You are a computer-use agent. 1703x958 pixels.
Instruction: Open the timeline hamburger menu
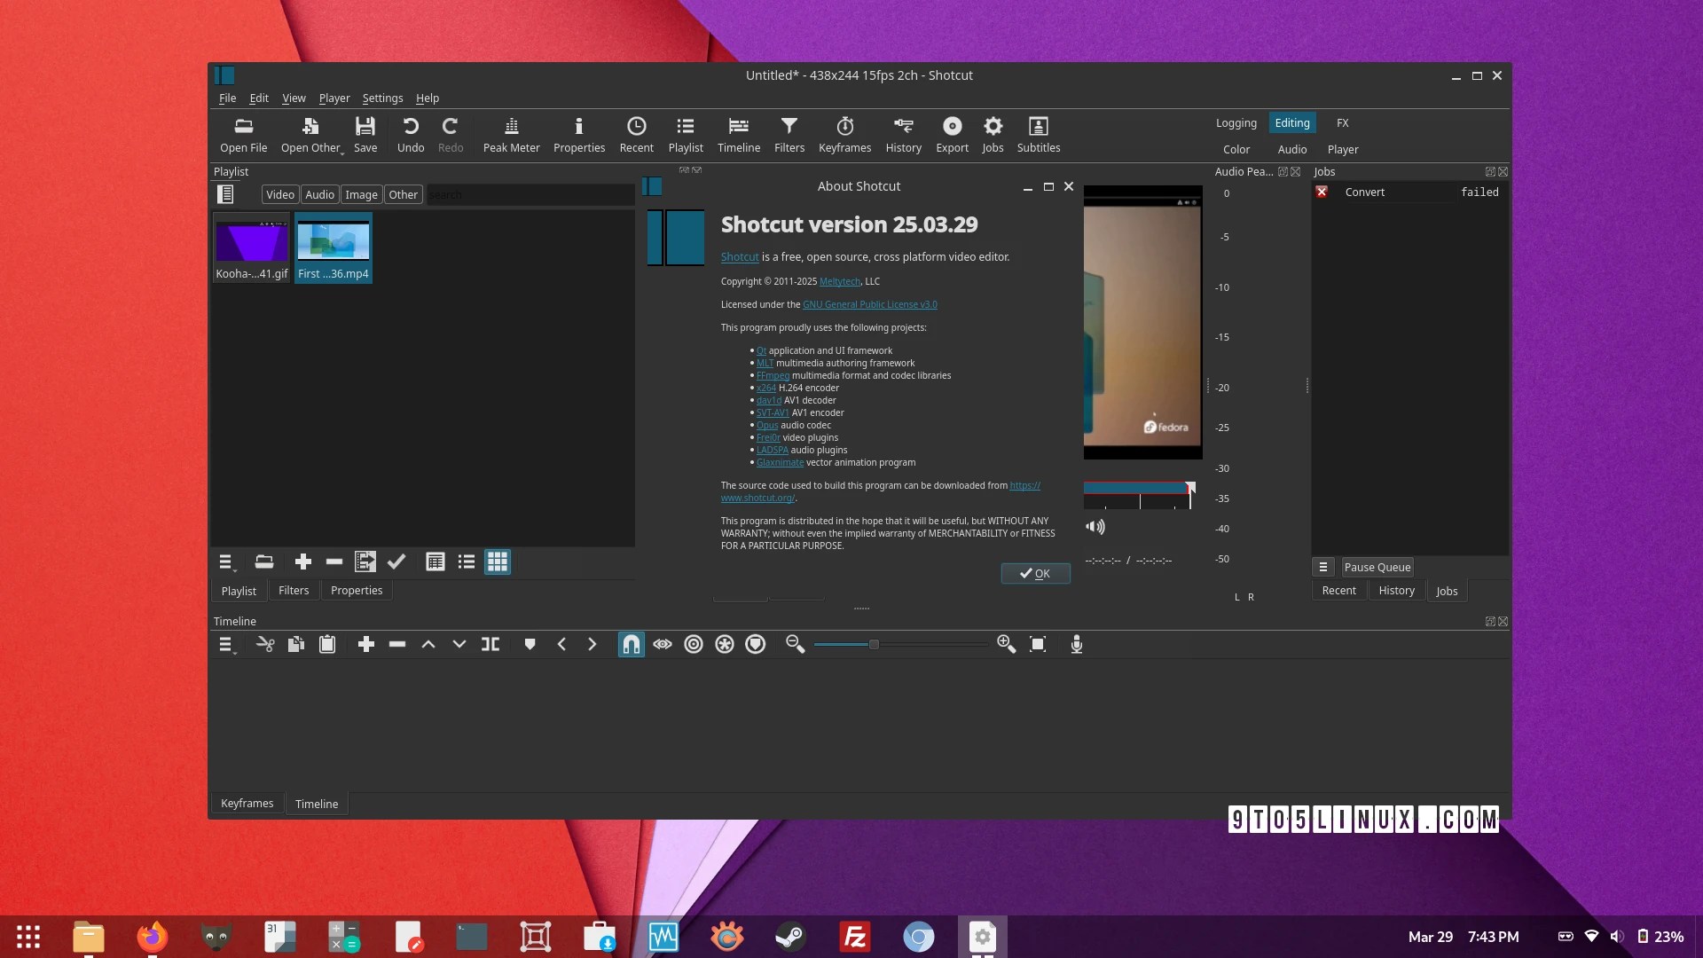[x=225, y=645]
